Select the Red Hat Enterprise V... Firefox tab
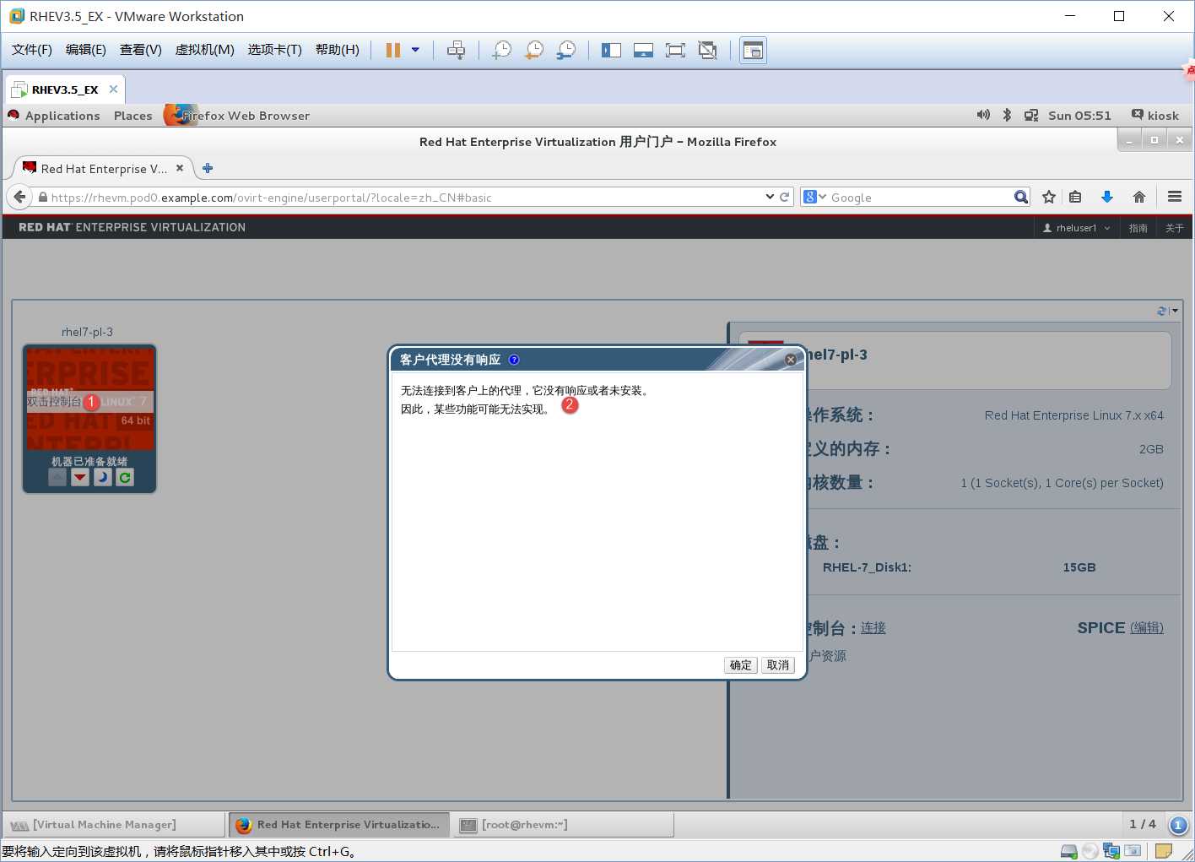Image resolution: width=1195 pixels, height=862 pixels. (104, 169)
